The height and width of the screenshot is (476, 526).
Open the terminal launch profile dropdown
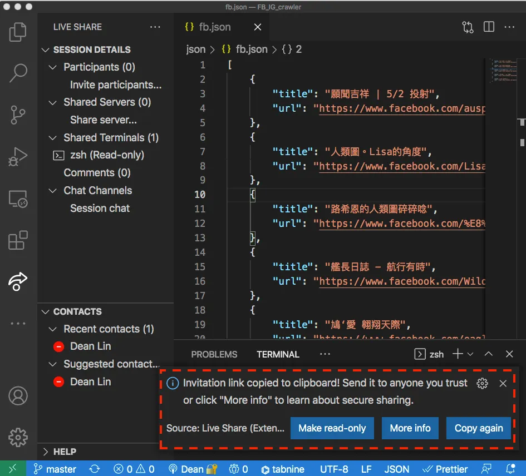(470, 354)
